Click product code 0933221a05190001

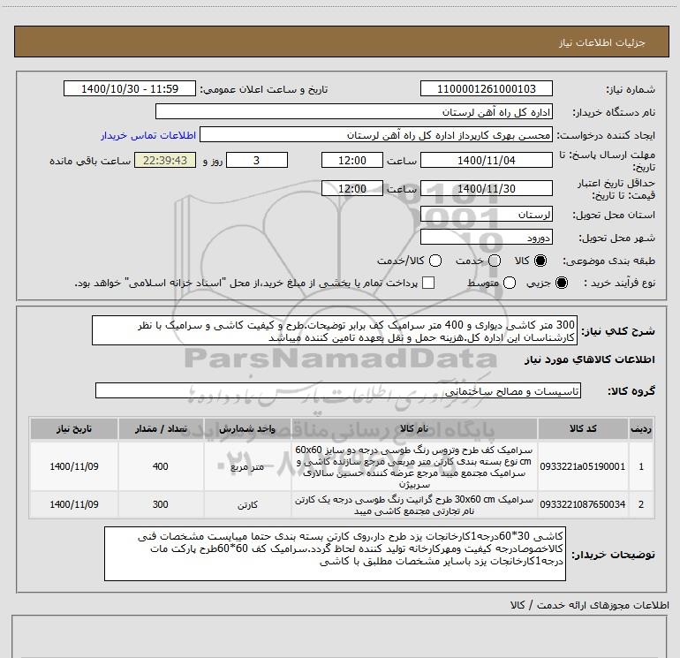pos(583,466)
